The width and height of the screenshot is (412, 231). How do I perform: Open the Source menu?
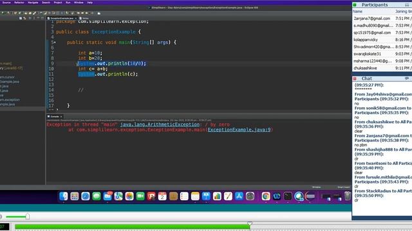point(6,3)
